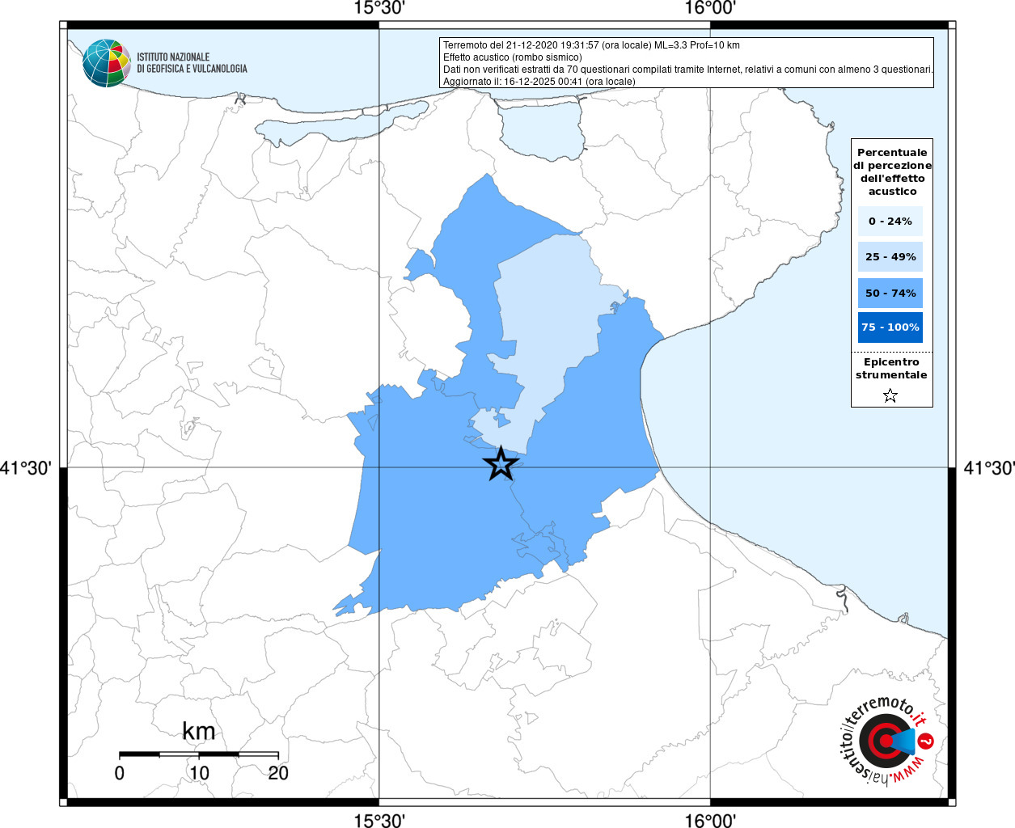
Task: Click the Istituto Nazionale di Geofisica text
Action: (x=192, y=63)
